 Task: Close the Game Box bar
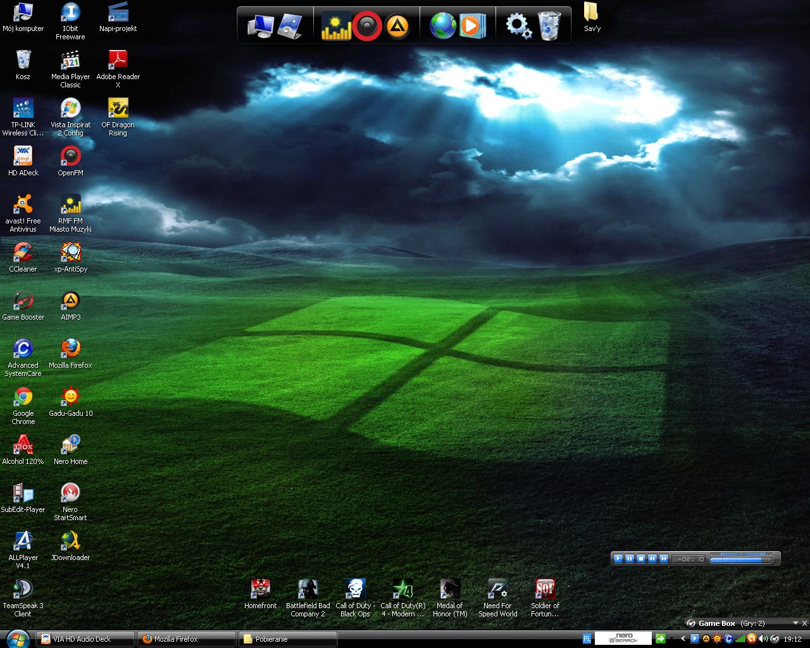804,623
